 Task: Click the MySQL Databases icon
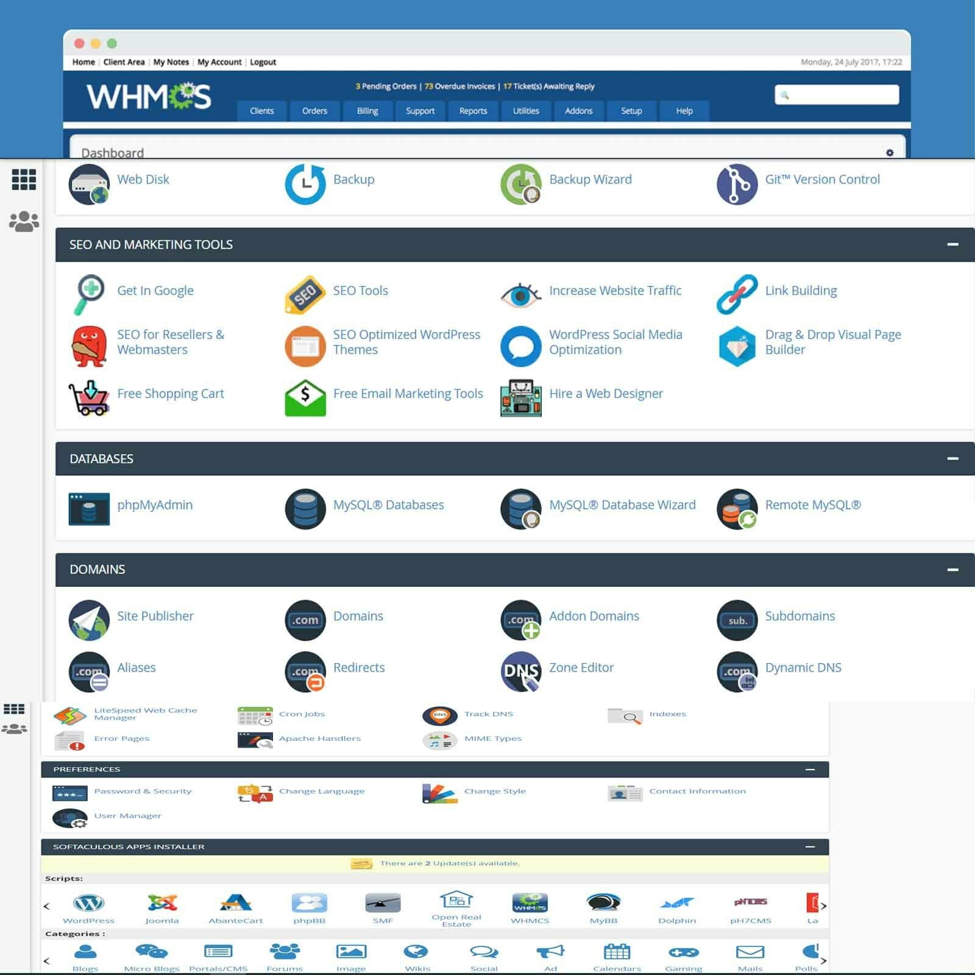coord(305,509)
